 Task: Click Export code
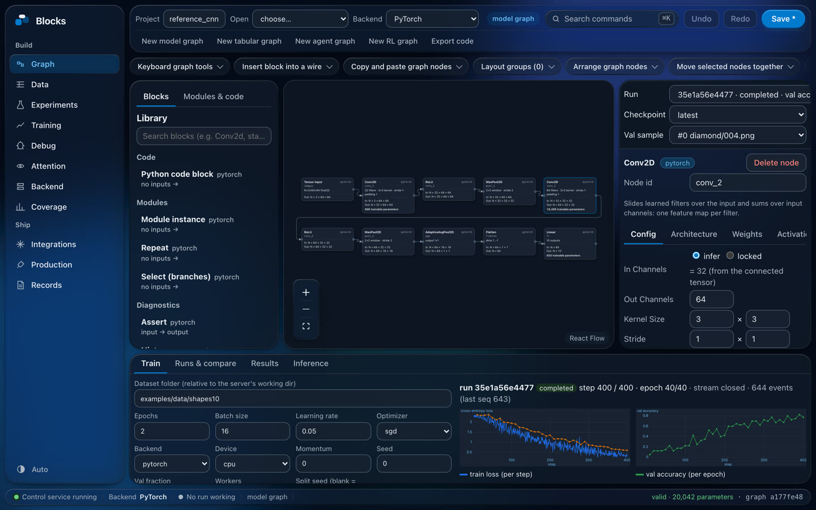(x=452, y=41)
